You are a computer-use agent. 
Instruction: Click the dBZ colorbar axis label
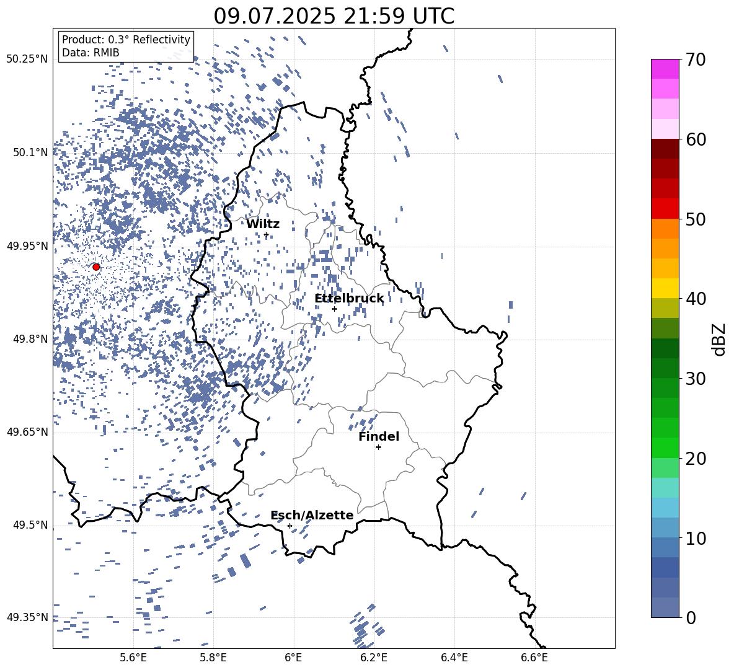point(719,339)
